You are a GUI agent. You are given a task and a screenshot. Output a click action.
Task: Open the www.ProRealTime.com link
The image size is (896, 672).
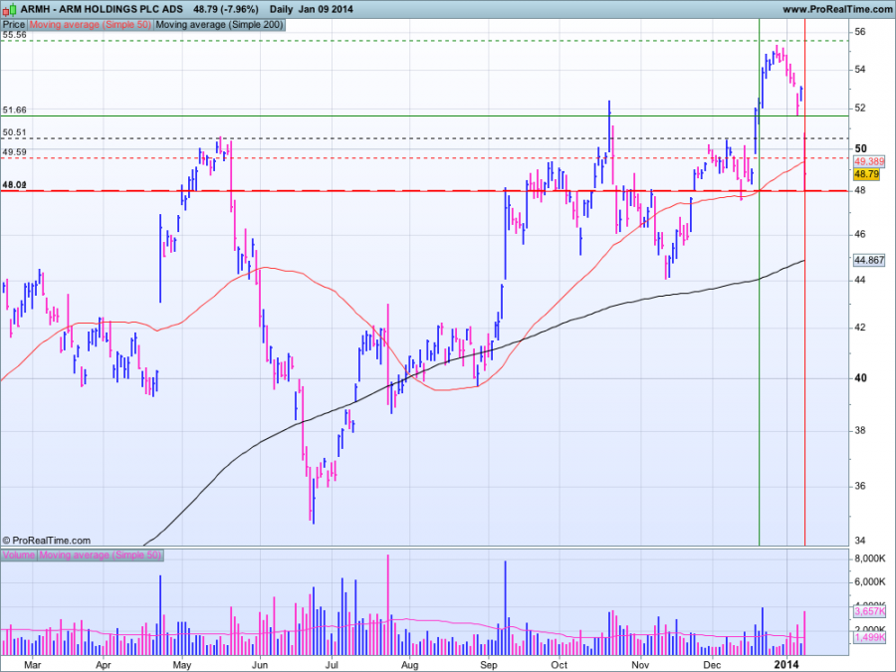pyautogui.click(x=836, y=9)
